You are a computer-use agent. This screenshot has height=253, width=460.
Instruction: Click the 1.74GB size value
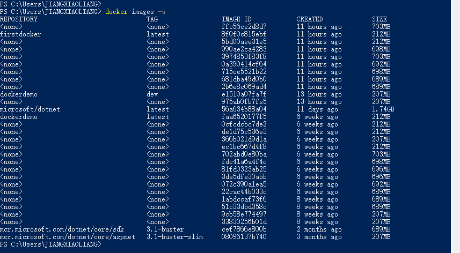point(383,109)
